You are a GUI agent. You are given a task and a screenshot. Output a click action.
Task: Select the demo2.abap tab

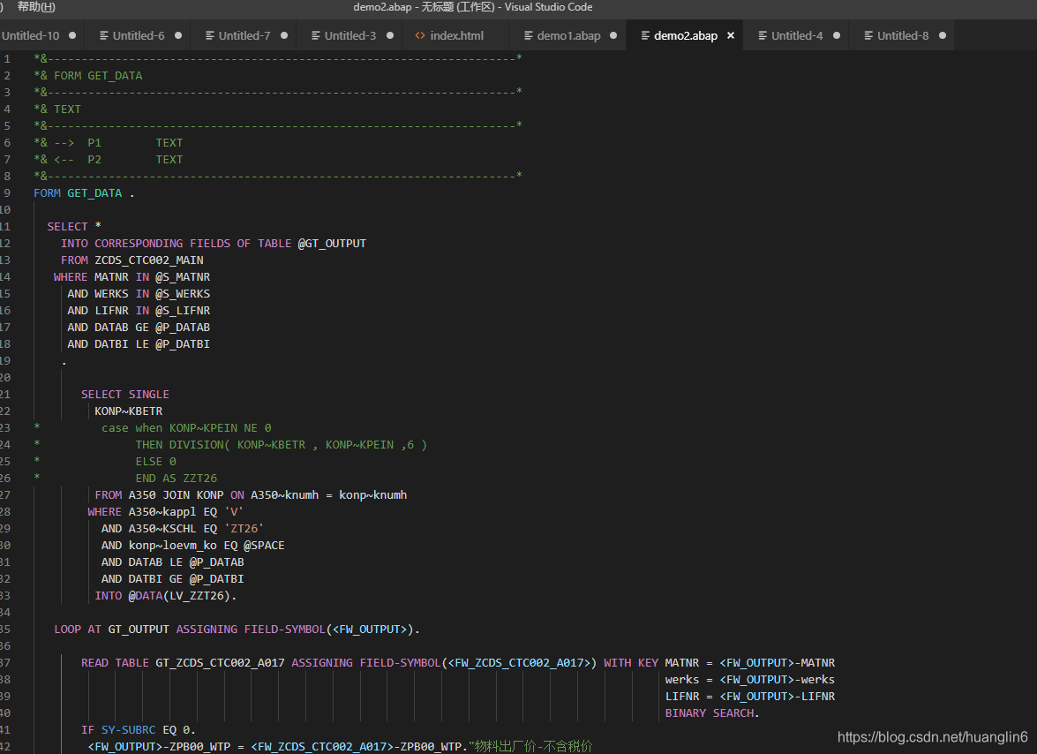(685, 35)
